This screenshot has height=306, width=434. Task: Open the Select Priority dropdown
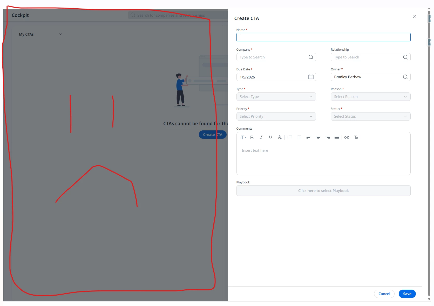tap(276, 116)
